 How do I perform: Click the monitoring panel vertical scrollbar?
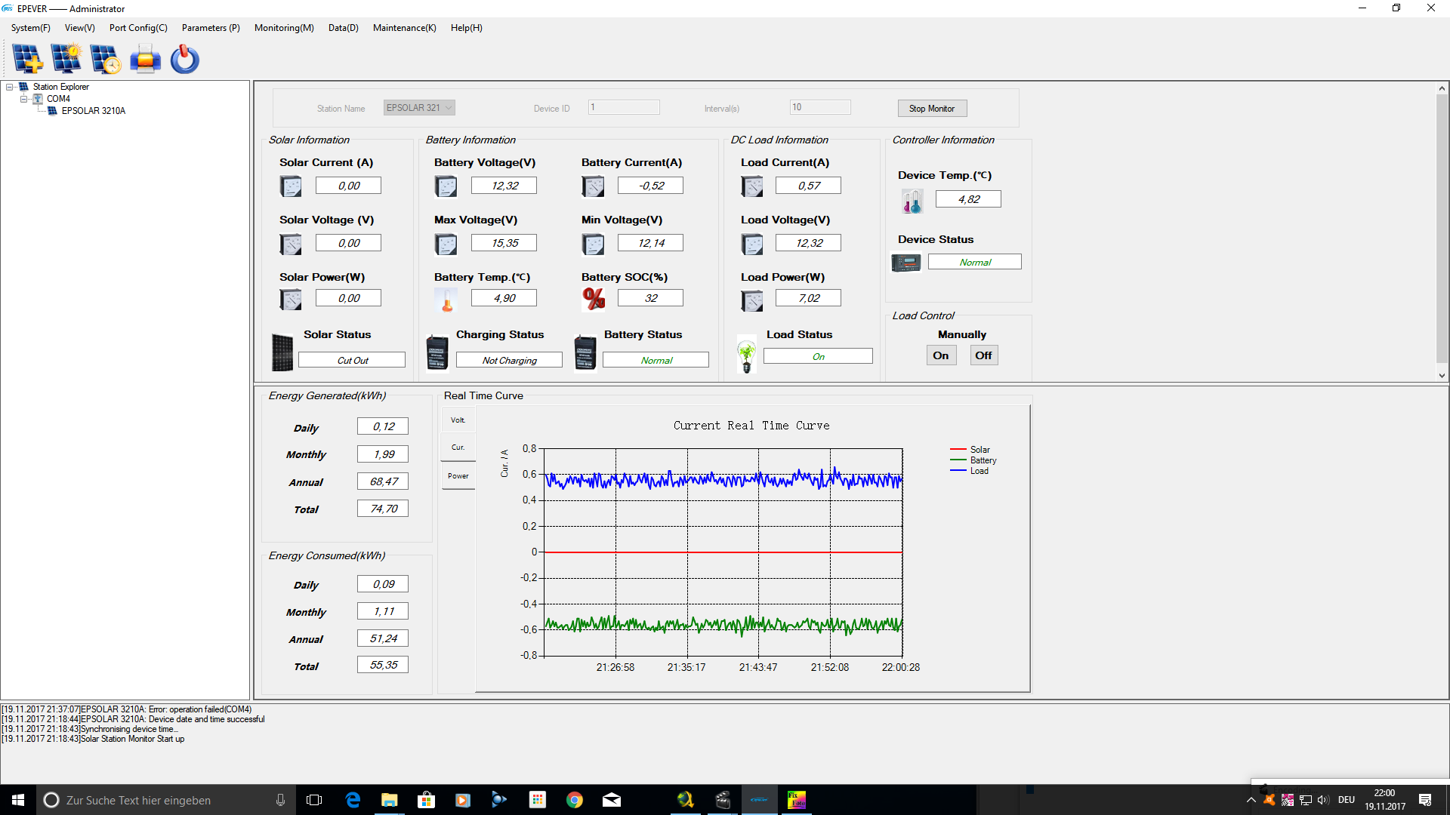point(1442,232)
